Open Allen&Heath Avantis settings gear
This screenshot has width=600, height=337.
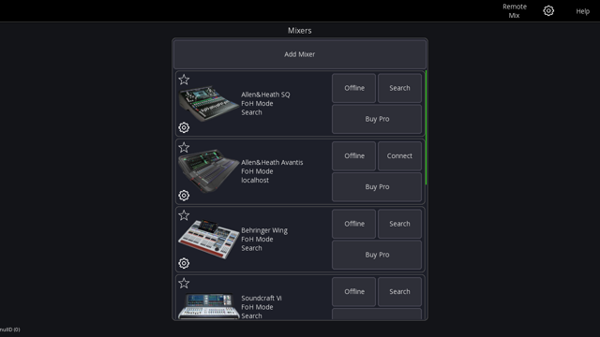point(184,196)
